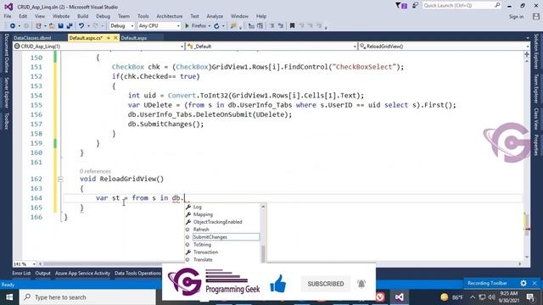This screenshot has width=543, height=305.
Task: Open Brave browser from the taskbar
Action: 380,297
